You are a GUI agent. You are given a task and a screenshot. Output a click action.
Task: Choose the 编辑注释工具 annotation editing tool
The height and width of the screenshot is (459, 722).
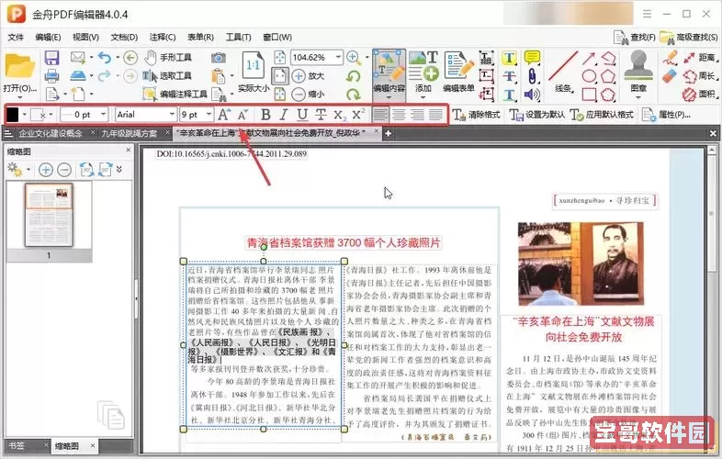point(175,94)
